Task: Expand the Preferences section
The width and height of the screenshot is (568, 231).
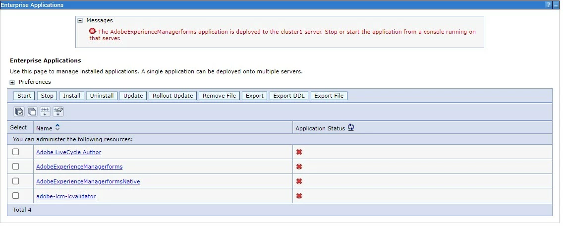Action: (12, 82)
